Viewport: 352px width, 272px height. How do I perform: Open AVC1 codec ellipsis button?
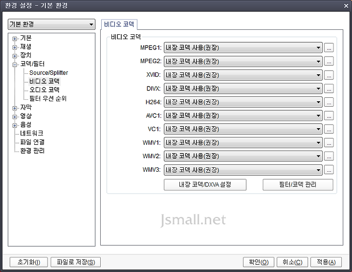(329, 115)
